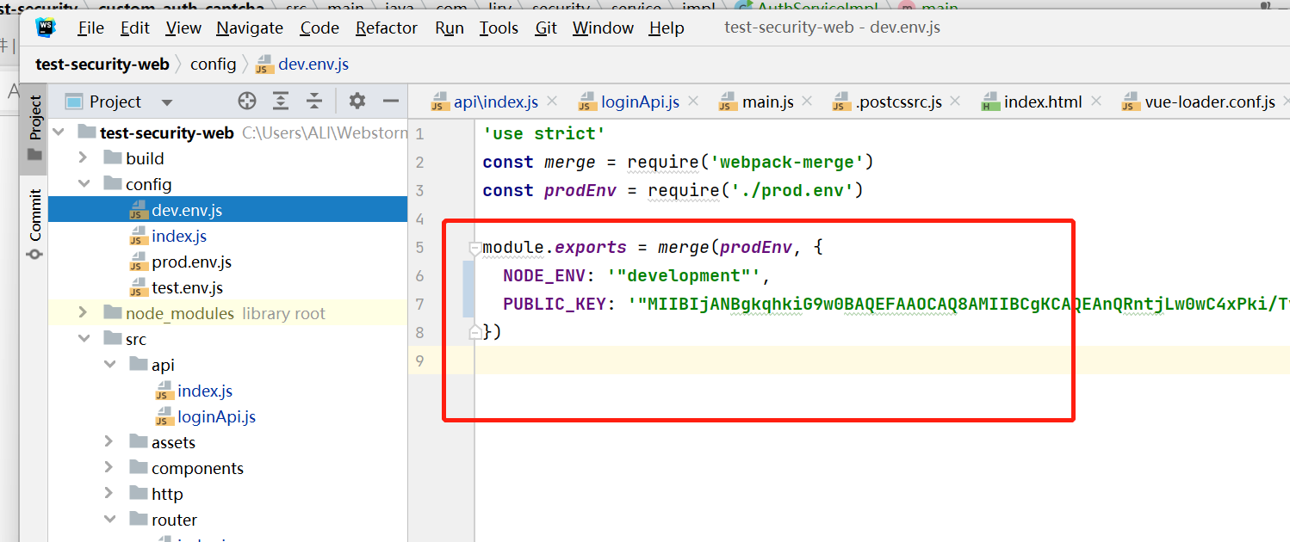Place cursor on empty line 9
Image resolution: width=1290 pixels, height=542 pixels.
click(x=882, y=360)
